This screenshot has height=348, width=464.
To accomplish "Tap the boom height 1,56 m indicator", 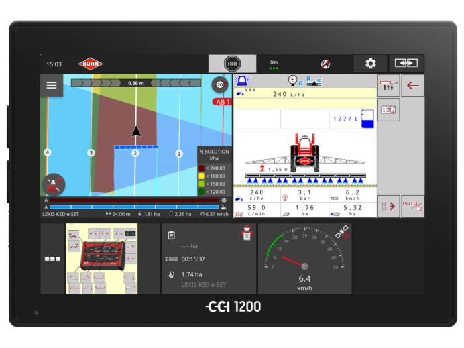I will (x=273, y=168).
